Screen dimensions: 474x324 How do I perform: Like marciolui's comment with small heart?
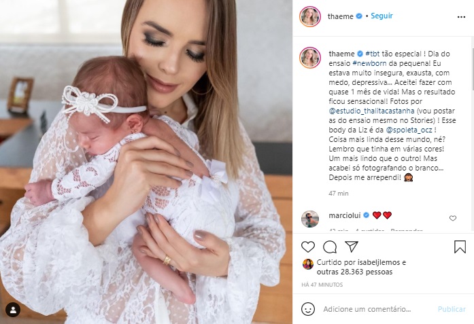click(x=452, y=218)
